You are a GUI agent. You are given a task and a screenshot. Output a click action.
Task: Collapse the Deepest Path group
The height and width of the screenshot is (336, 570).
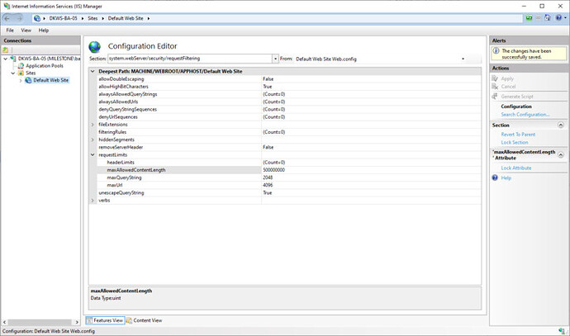point(93,72)
